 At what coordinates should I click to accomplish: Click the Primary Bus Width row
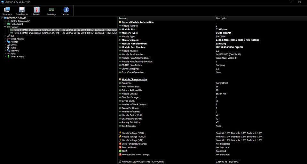pos(212,122)
